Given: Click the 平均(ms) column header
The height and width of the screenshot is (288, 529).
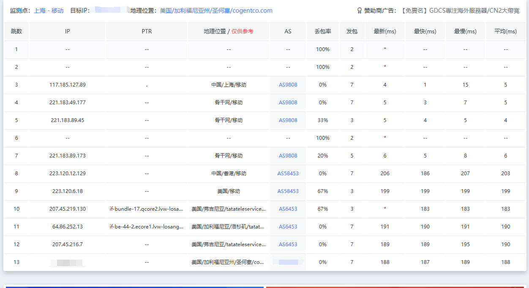Looking at the screenshot, I should pos(505,32).
